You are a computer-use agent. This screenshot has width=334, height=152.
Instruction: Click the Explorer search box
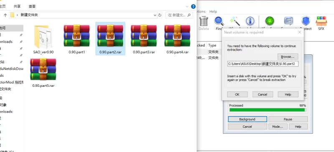point(180,15)
